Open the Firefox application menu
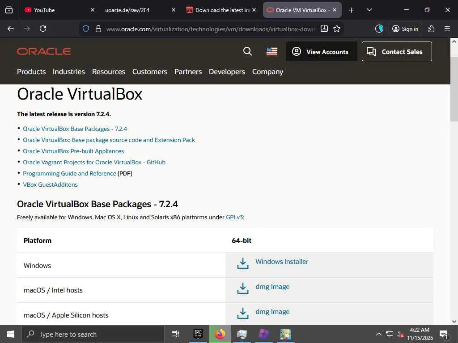Viewport: 458px width, 343px height. [447, 29]
